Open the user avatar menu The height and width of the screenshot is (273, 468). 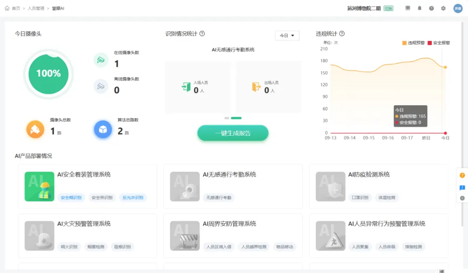(x=458, y=8)
